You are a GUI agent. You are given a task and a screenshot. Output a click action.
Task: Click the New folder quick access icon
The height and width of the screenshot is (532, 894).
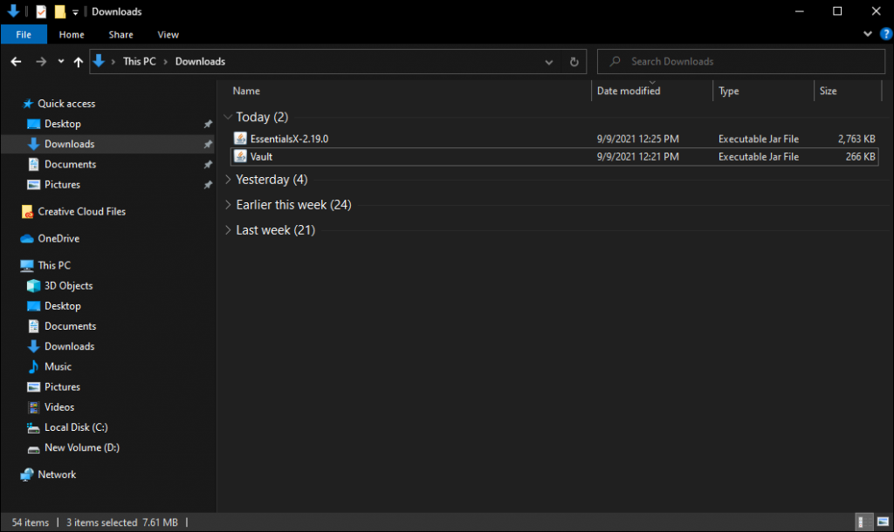[60, 11]
